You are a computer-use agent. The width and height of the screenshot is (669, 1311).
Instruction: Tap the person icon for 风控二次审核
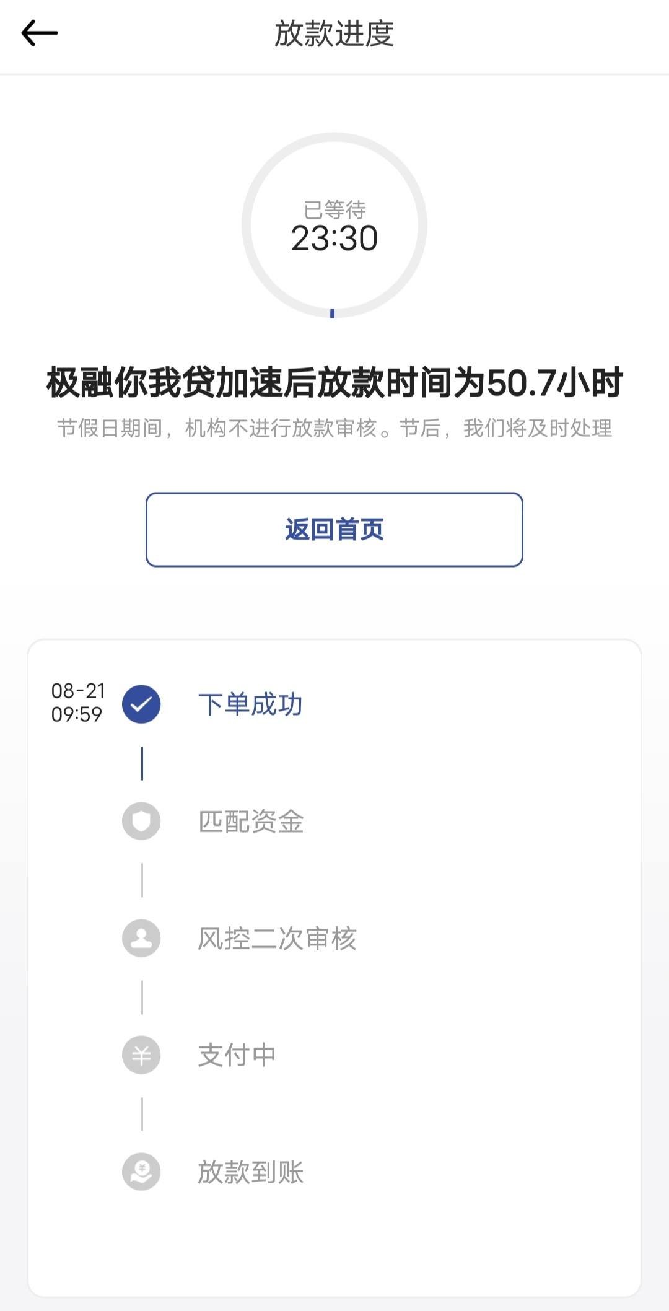coord(141,938)
